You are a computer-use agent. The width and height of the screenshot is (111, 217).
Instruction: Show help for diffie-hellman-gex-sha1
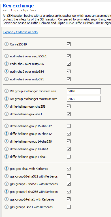tap(6, 114)
